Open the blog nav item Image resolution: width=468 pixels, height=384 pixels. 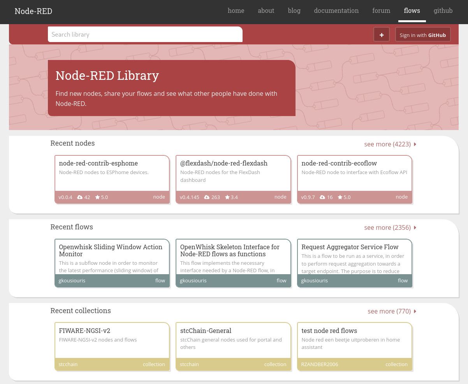point(294,11)
